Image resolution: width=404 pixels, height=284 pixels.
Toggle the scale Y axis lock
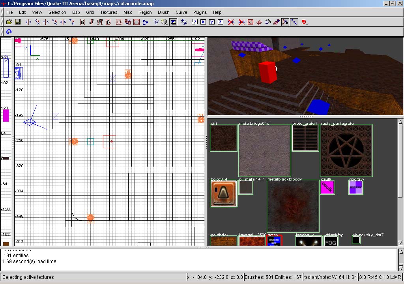212,22
